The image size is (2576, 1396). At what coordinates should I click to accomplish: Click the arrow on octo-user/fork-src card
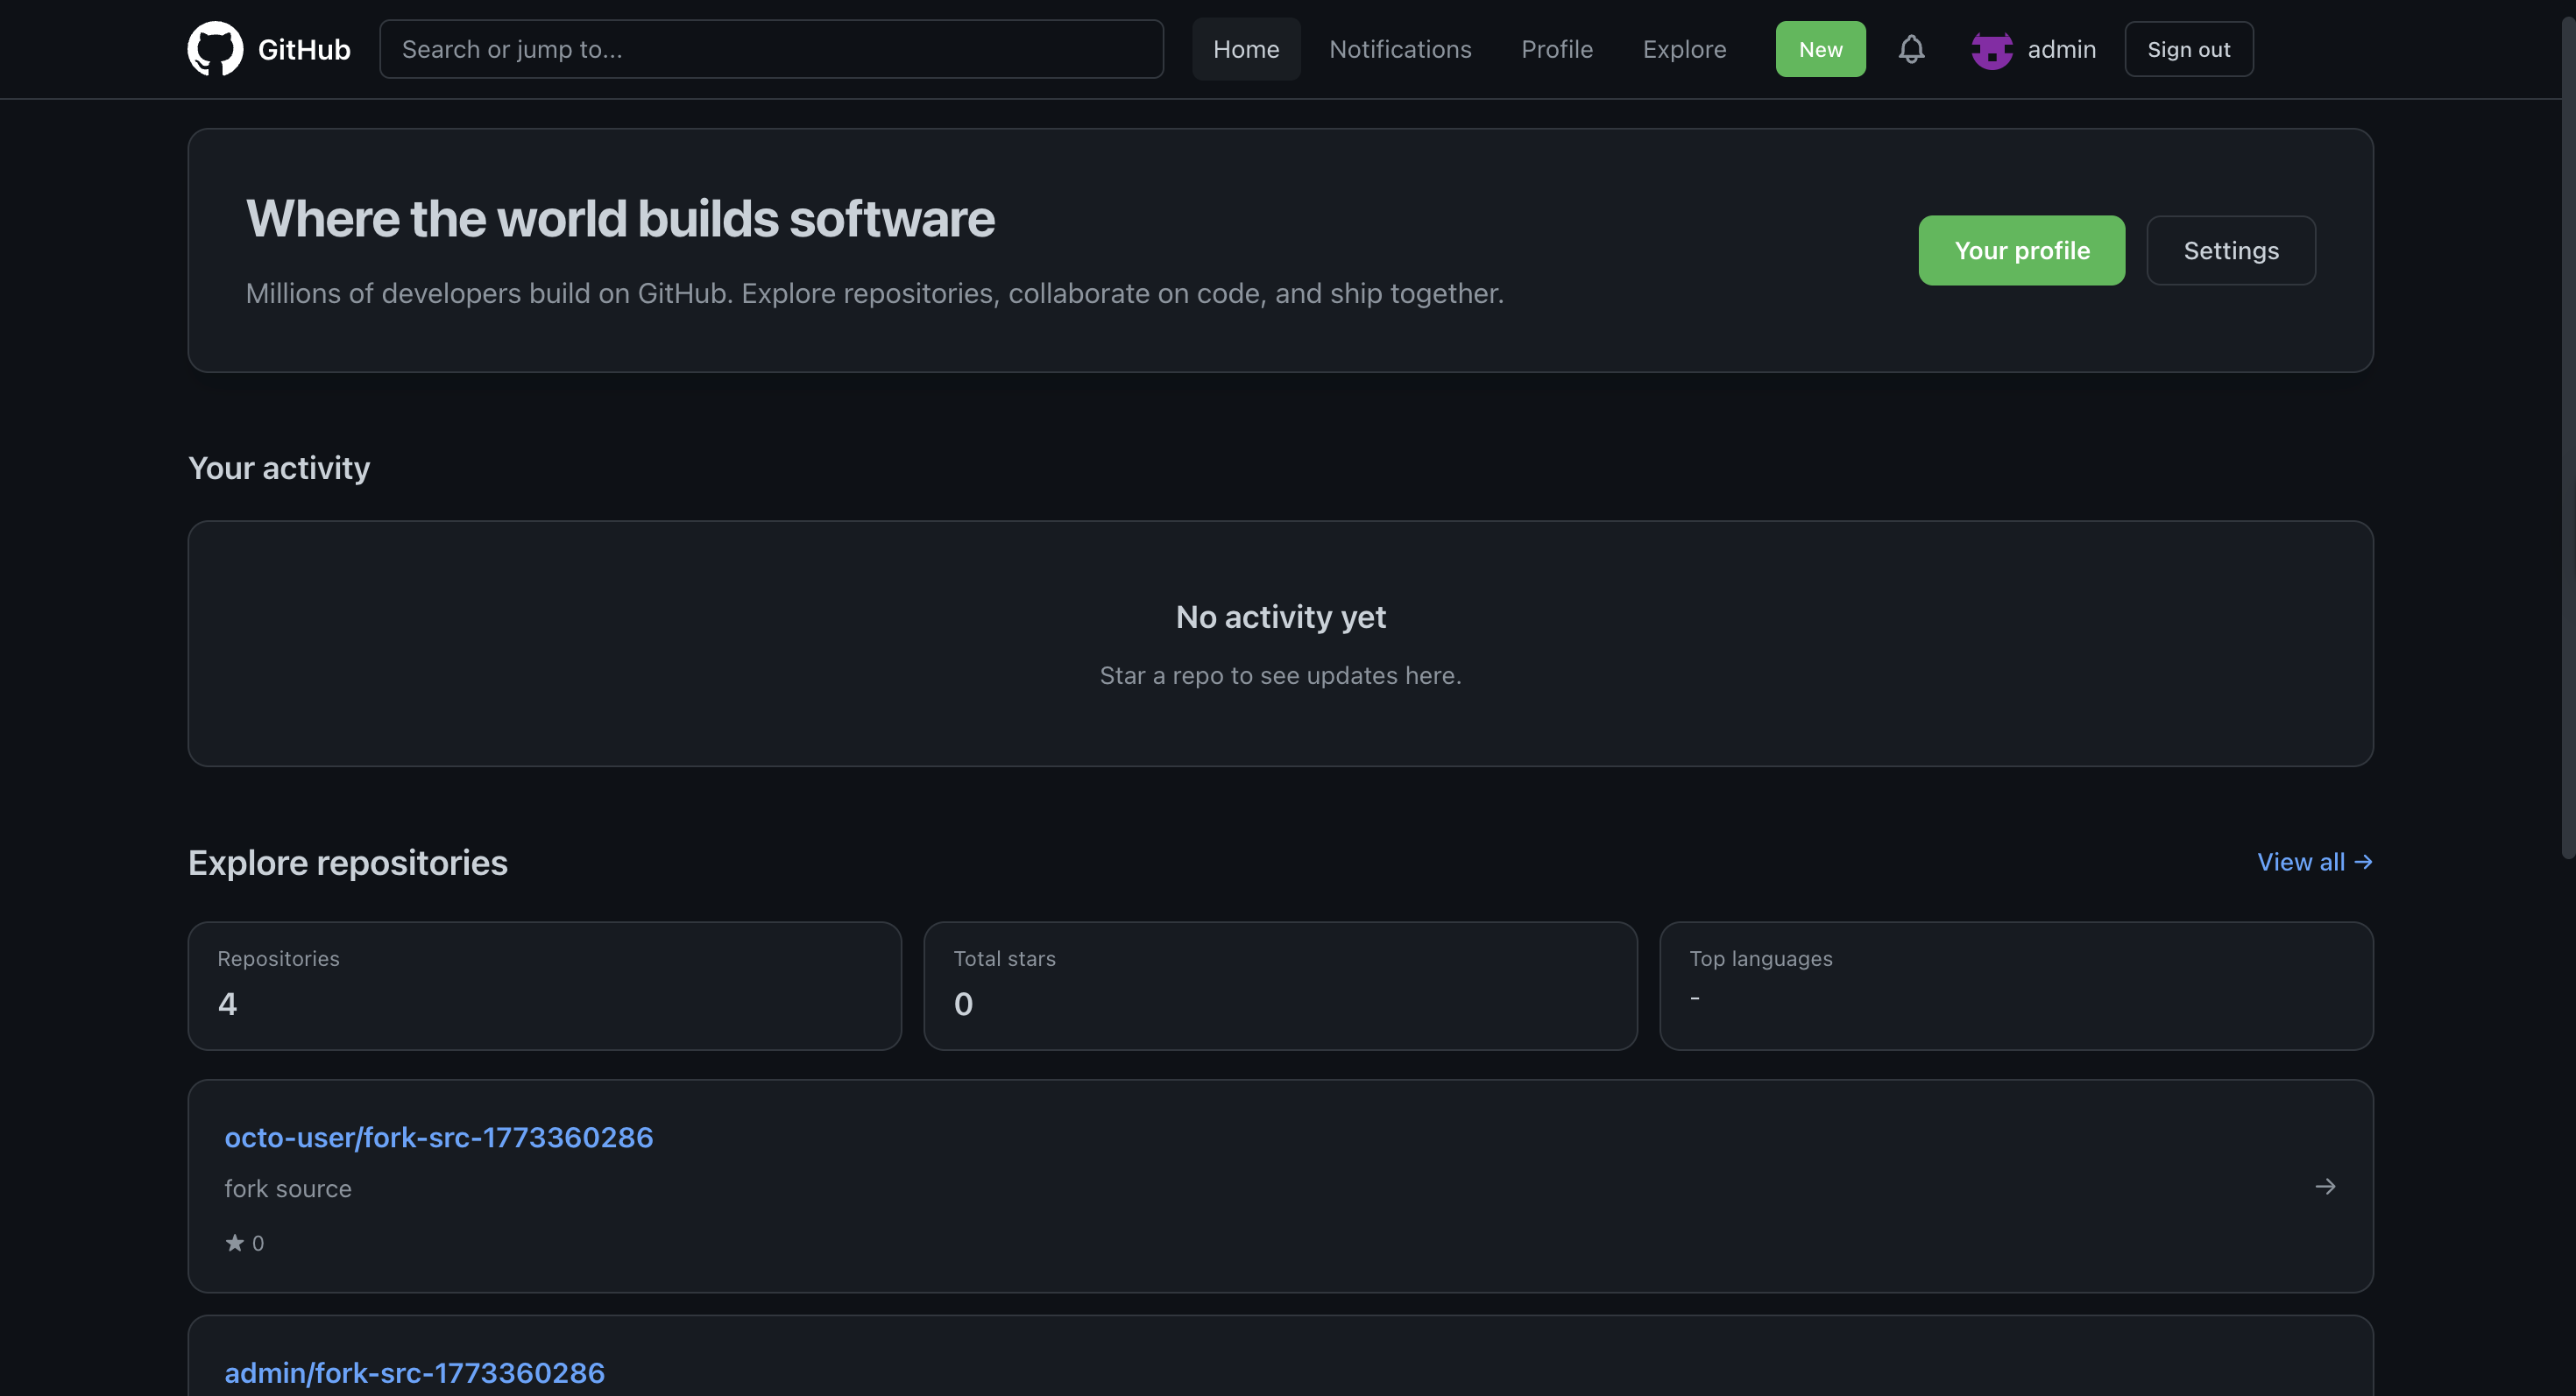click(x=2325, y=1186)
